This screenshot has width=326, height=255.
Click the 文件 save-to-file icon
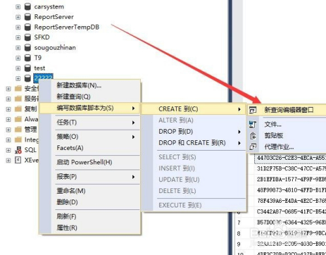pyautogui.click(x=252, y=125)
